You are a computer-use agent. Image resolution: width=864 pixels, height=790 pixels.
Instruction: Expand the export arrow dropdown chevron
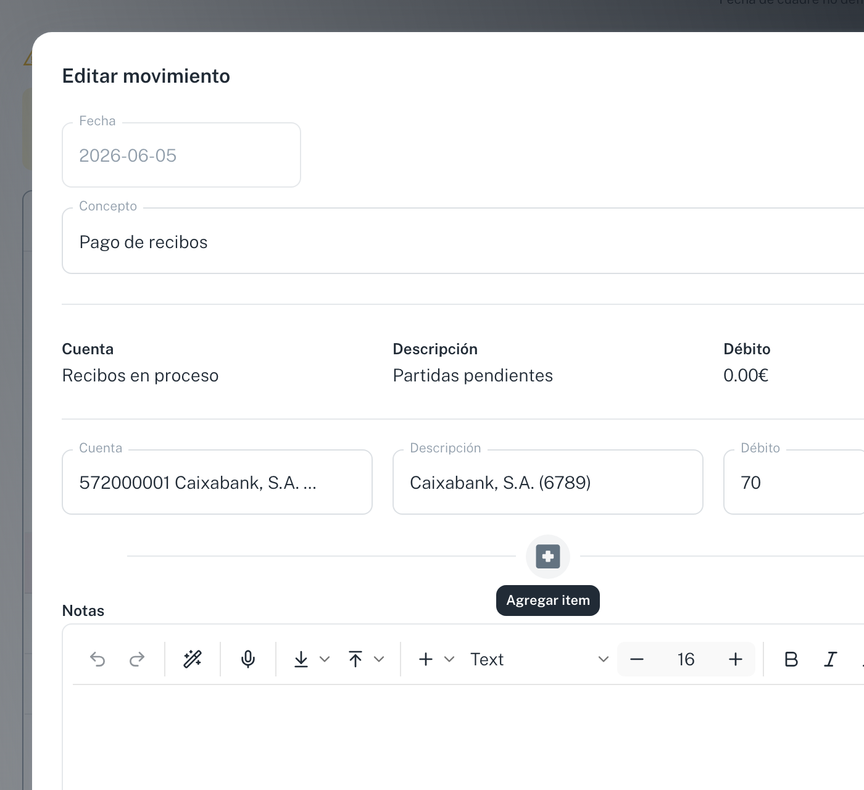pos(379,659)
